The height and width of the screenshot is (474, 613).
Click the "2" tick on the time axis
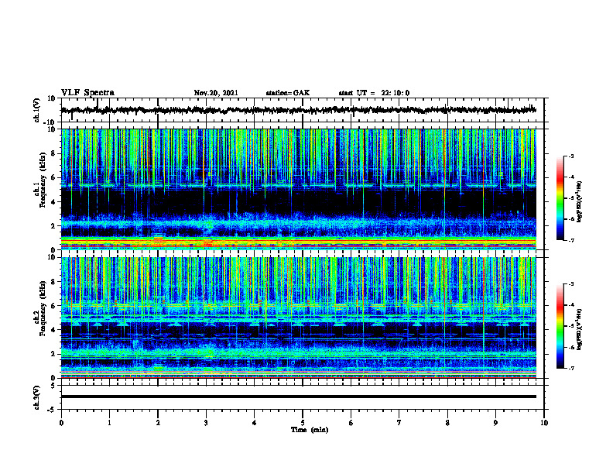(x=158, y=423)
